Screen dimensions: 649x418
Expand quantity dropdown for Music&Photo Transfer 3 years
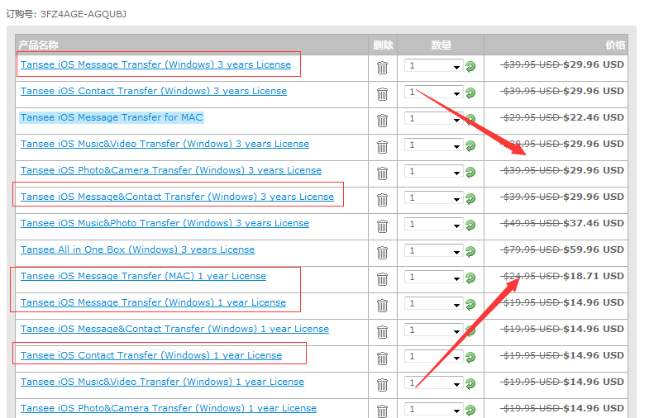[433, 224]
